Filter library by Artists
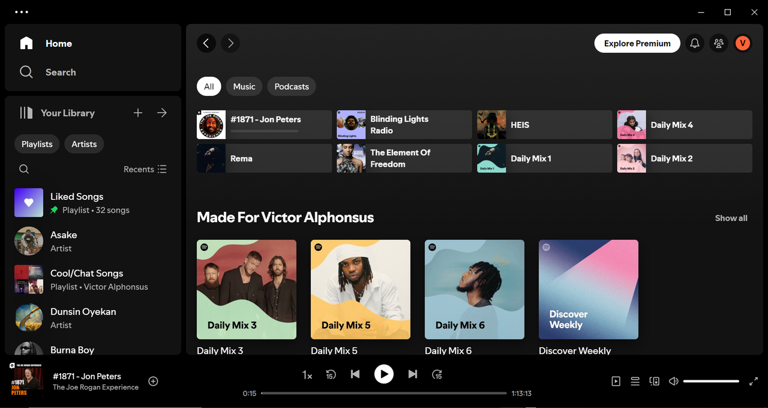This screenshot has height=408, width=768. click(x=84, y=144)
